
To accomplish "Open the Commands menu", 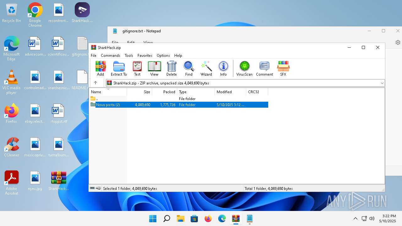I will (x=111, y=55).
